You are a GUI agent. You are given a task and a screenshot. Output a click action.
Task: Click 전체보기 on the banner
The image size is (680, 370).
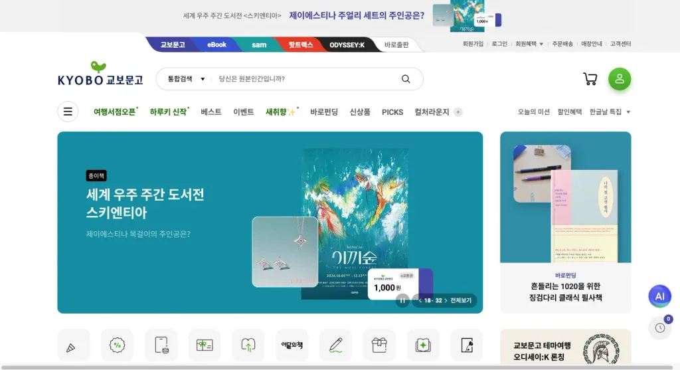tap(461, 300)
